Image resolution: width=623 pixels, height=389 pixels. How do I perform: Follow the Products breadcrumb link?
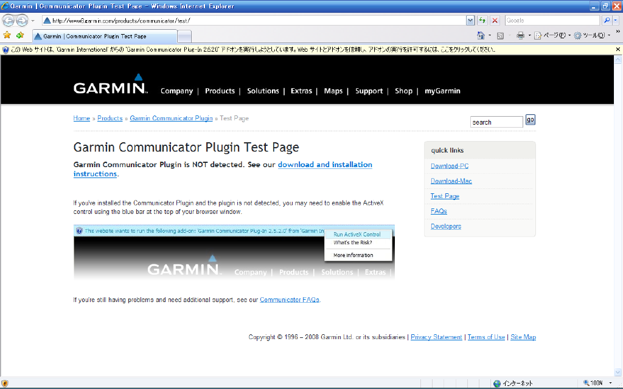110,119
